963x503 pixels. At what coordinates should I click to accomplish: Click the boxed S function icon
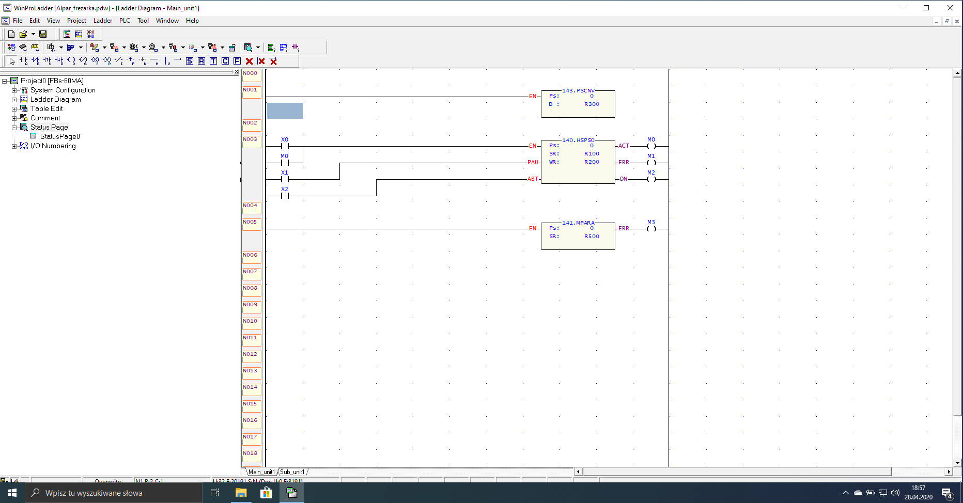point(190,61)
